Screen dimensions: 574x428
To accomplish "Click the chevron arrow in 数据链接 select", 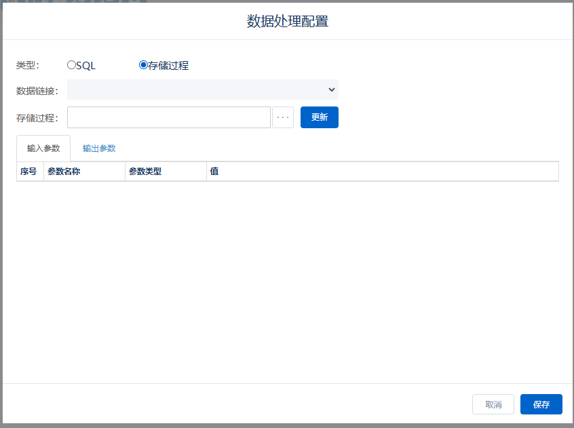I will [331, 90].
